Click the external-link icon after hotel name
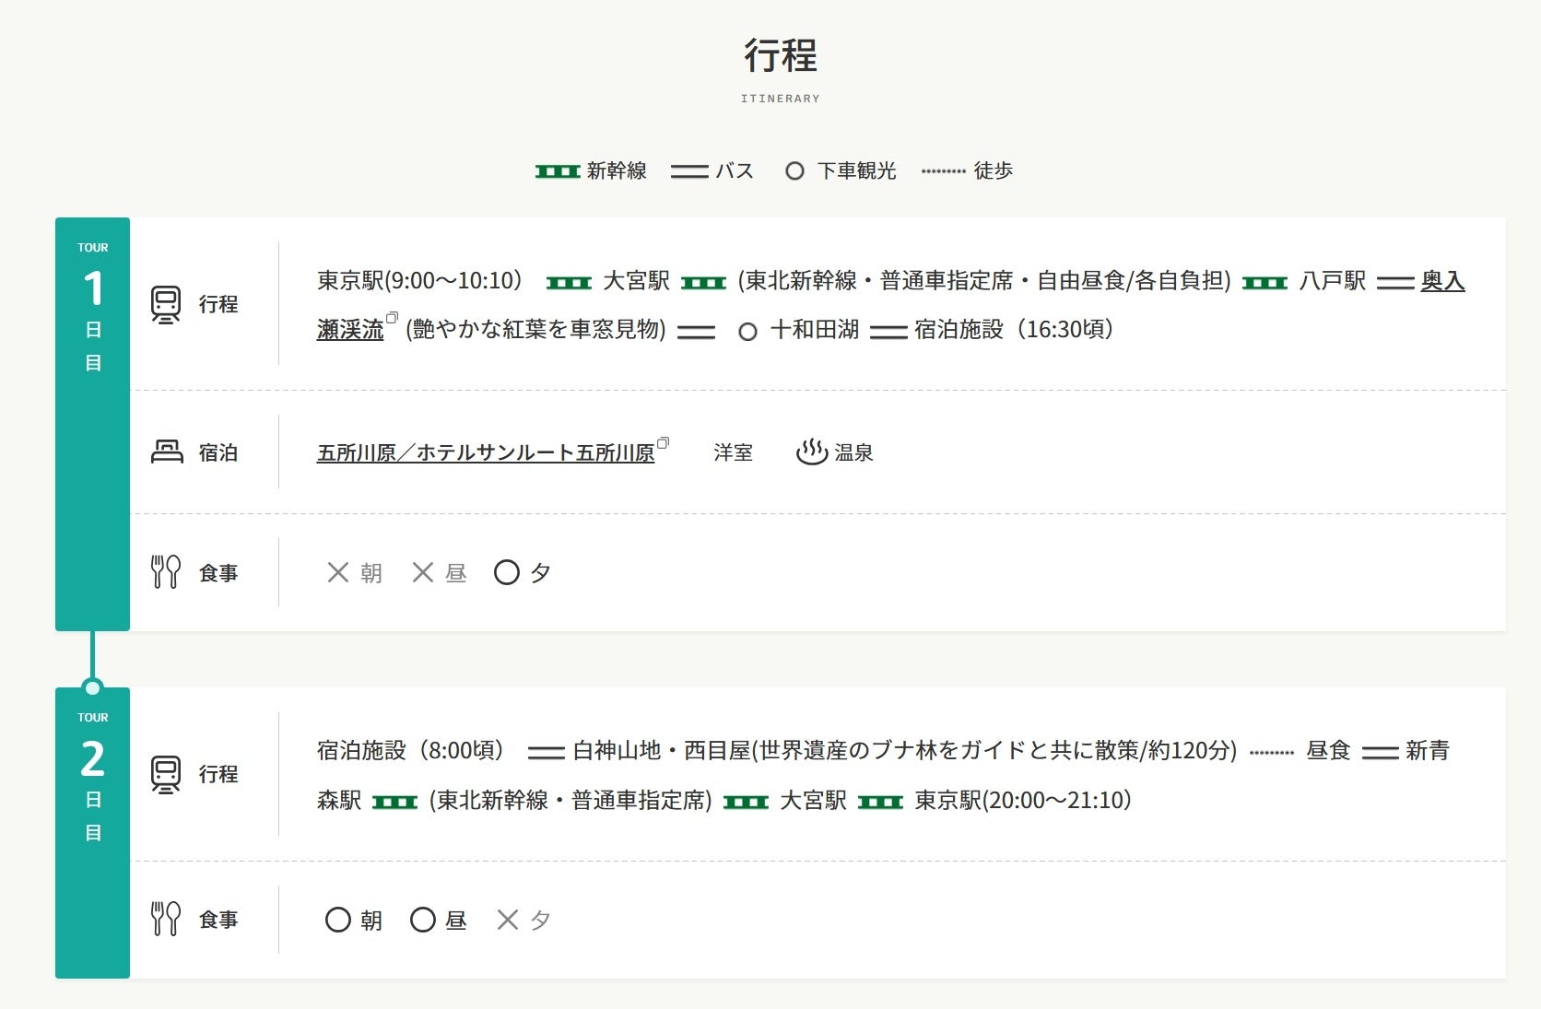 click(664, 443)
